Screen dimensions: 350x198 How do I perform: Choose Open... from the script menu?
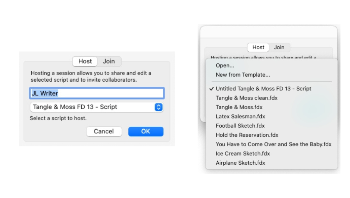pyautogui.click(x=225, y=65)
